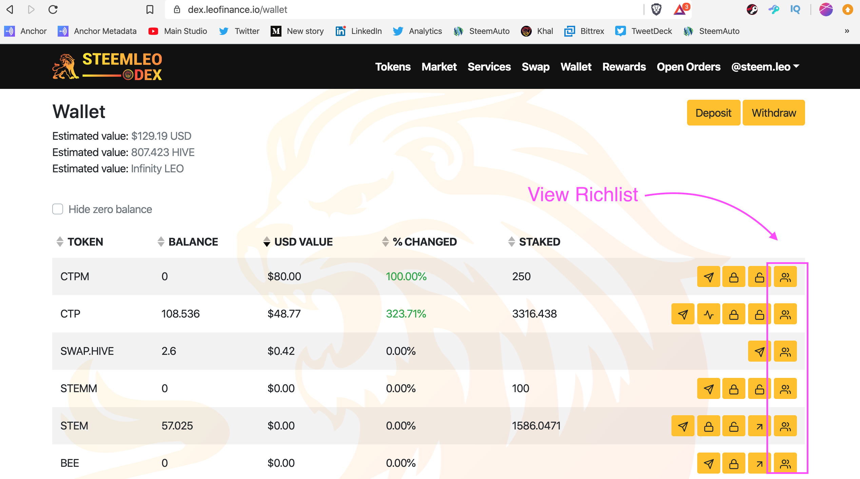Open the Anchor Metadata bookmark

click(x=97, y=31)
